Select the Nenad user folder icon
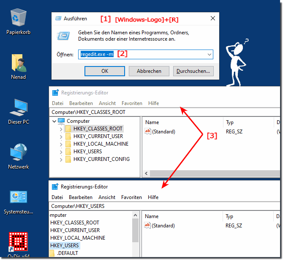 (x=19, y=63)
